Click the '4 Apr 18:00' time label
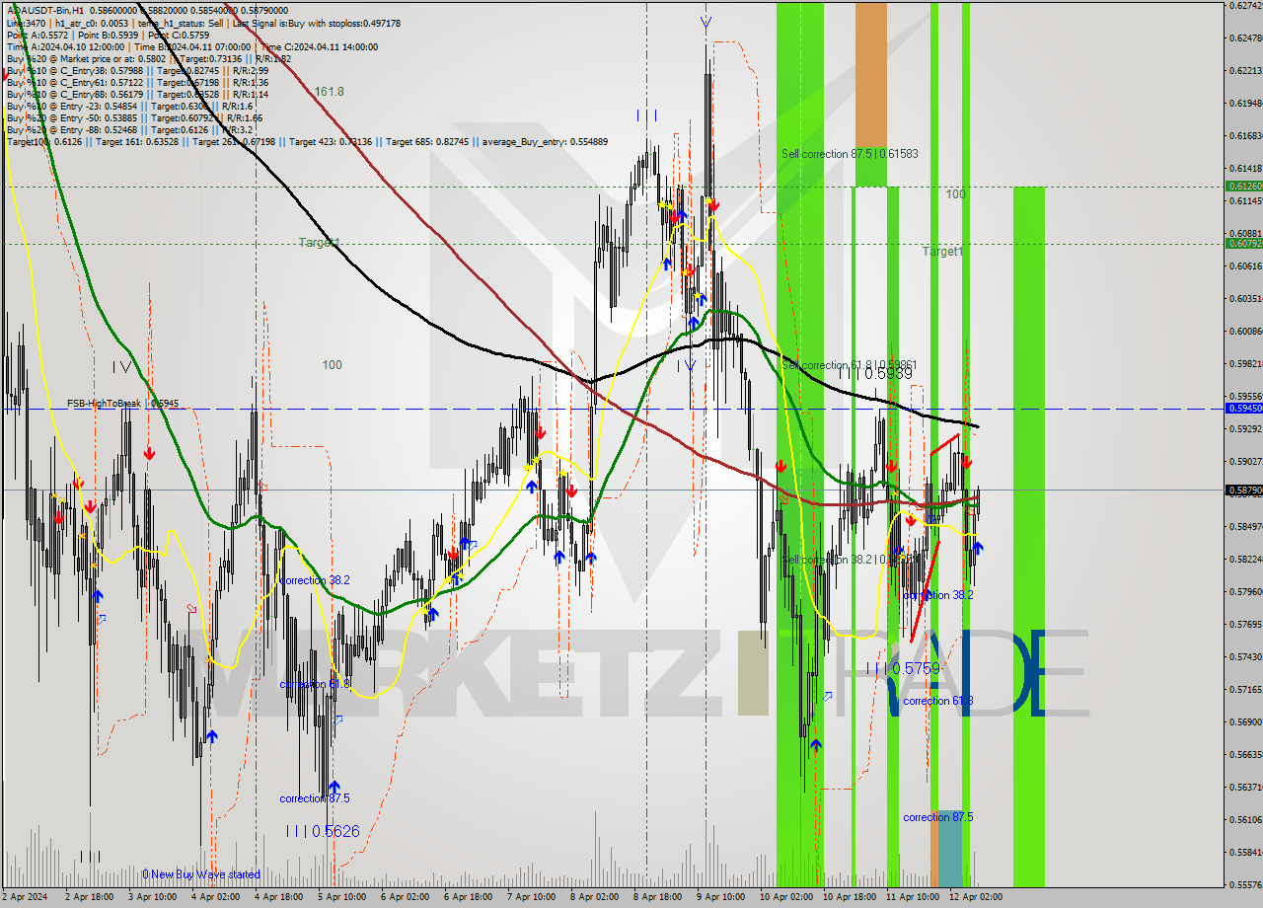The width and height of the screenshot is (1263, 908). point(277,897)
